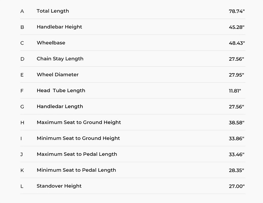Click the Maximum Seat to Pedal Length label
This screenshot has width=263, height=203.
[x=77, y=154]
